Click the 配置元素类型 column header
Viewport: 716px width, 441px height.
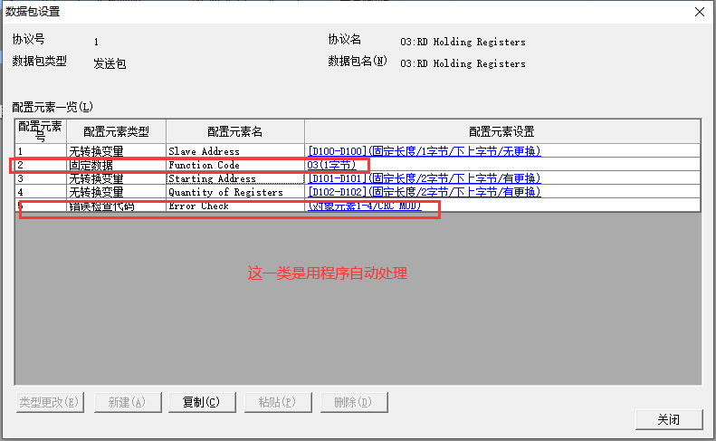click(116, 132)
